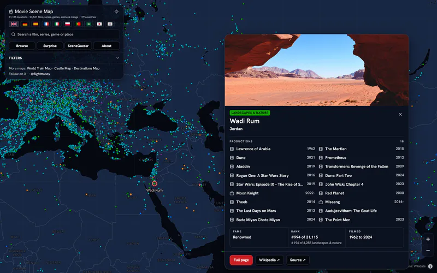
Task: Click the Movie Scene Map clapperboard logo
Action: point(11,11)
